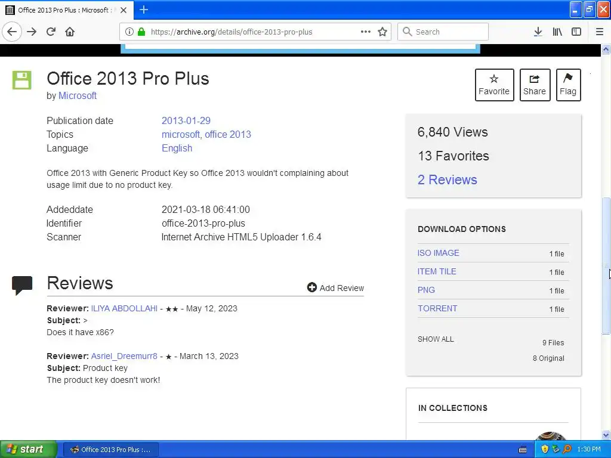The width and height of the screenshot is (611, 458).
Task: Open the English language link
Action: click(x=177, y=148)
